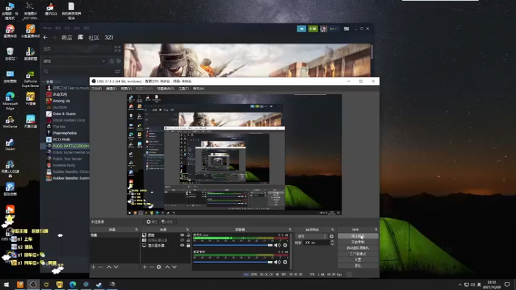Open settings gear for the first audio mixer channel

[x=285, y=246]
